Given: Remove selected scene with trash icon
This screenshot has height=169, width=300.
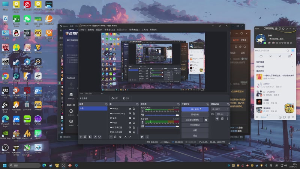Looking at the screenshot, I should point(85,137).
